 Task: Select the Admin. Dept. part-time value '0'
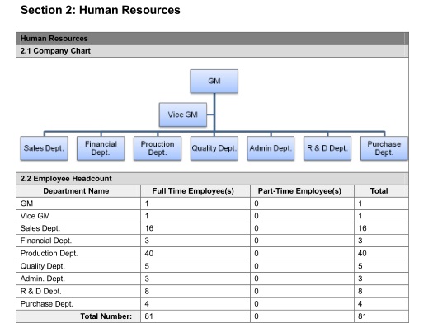[257, 279]
